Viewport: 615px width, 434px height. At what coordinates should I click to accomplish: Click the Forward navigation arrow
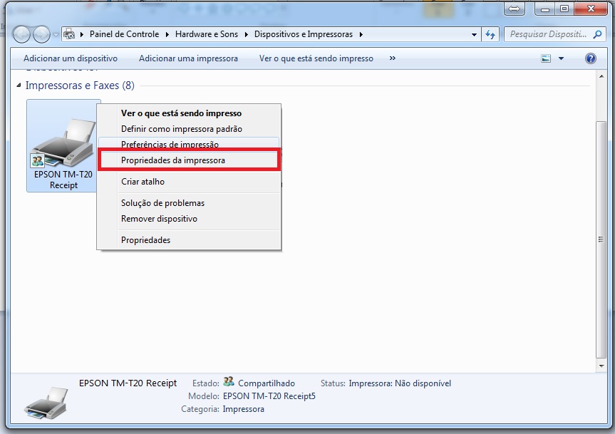[41, 34]
